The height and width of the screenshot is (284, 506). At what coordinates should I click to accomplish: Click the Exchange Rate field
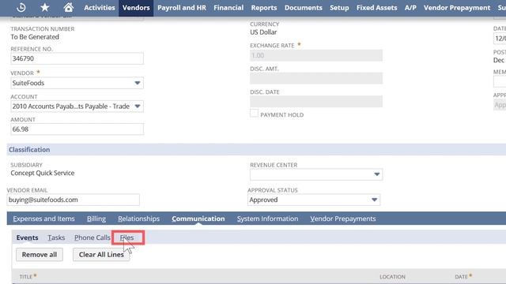pyautogui.click(x=316, y=55)
